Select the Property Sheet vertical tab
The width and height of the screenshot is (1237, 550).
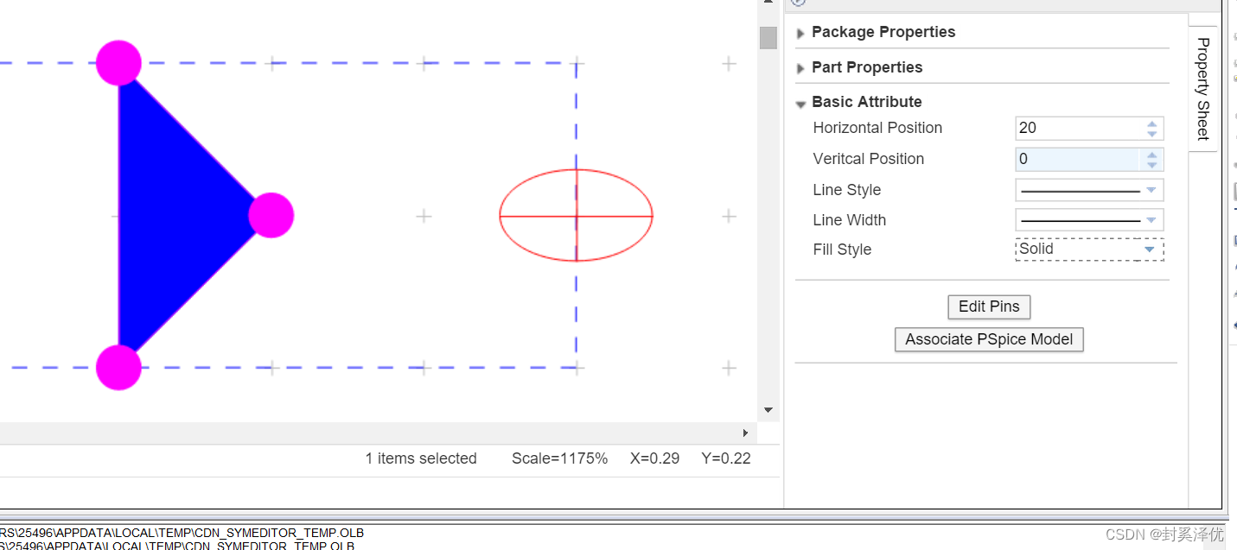1202,88
